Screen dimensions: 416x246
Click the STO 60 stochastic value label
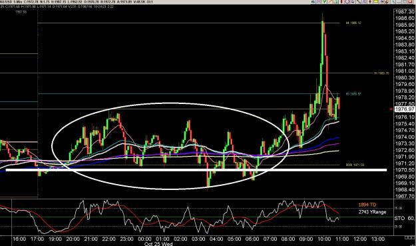pyautogui.click(x=404, y=219)
